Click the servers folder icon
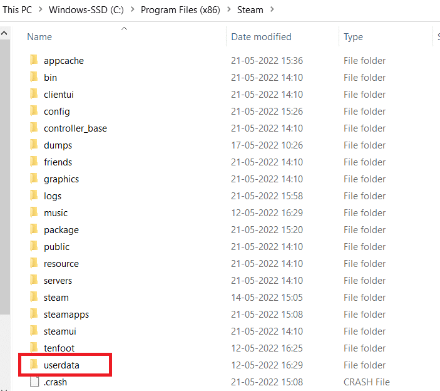440x391 pixels. (34, 279)
